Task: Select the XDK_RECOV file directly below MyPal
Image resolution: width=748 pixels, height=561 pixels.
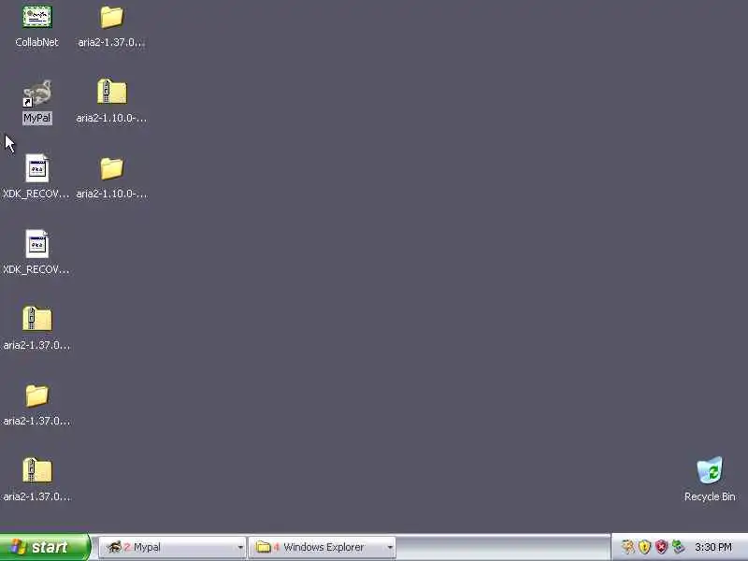Action: click(x=36, y=178)
